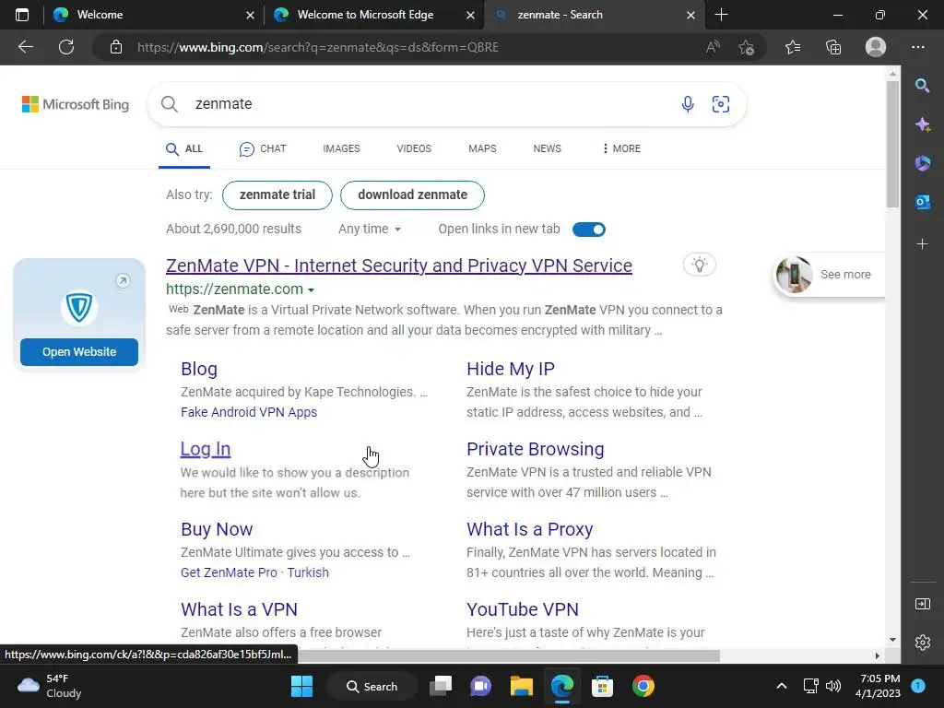Open a new browser tab
Image resolution: width=944 pixels, height=708 pixels.
click(721, 15)
